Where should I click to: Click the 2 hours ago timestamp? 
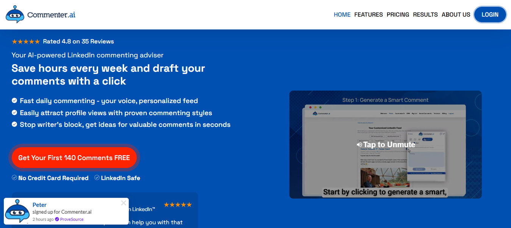pyautogui.click(x=43, y=219)
